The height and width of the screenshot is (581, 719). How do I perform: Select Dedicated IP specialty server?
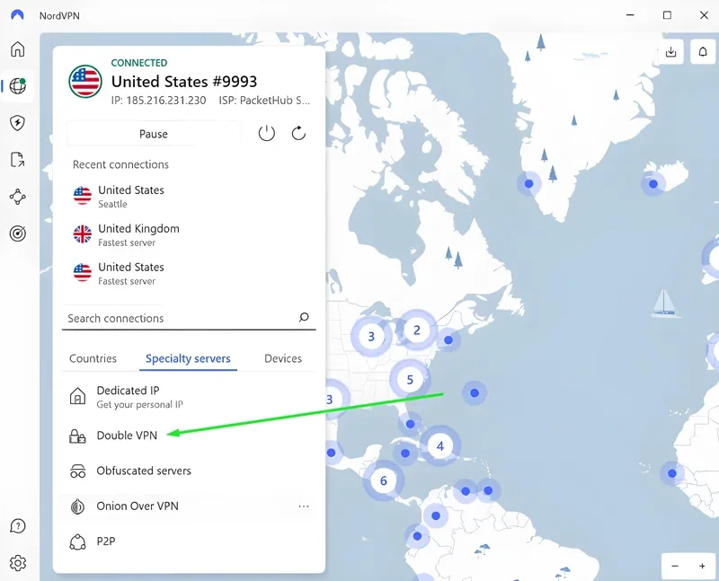[189, 397]
